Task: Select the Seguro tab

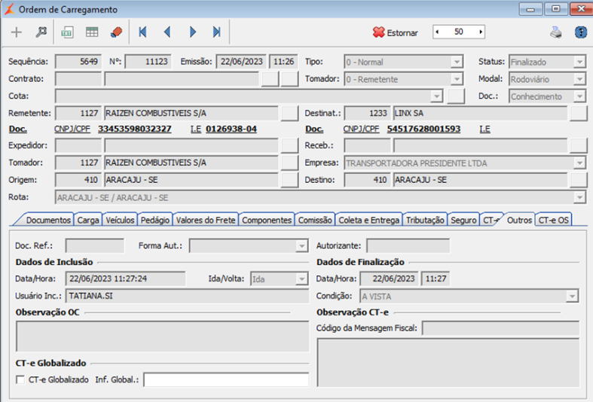Action: click(463, 220)
